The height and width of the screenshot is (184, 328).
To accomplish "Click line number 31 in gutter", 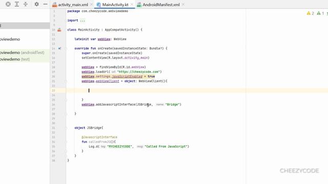I will pos(53,128).
